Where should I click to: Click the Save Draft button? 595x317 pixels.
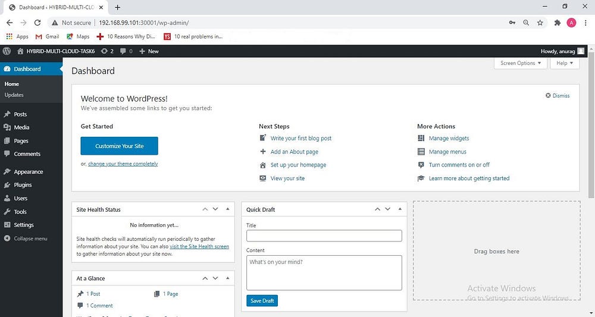coord(262,301)
